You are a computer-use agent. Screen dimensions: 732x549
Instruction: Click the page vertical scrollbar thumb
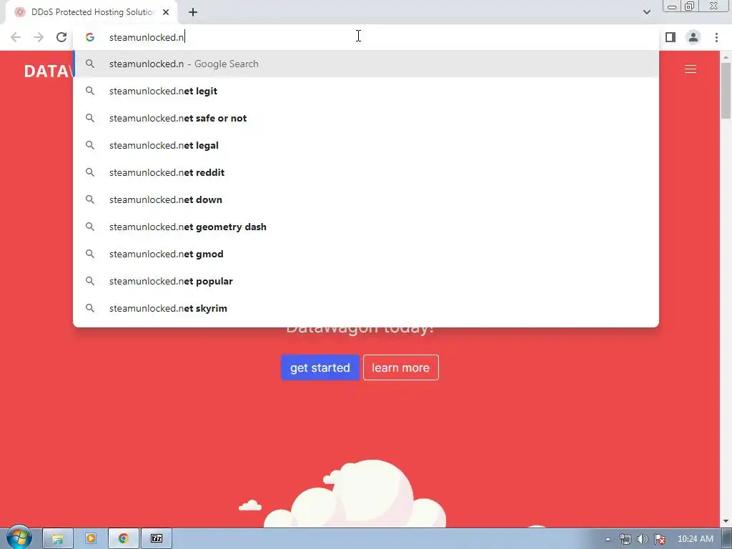pyautogui.click(x=726, y=91)
